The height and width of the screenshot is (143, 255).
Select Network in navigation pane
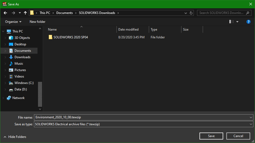coord(18,98)
